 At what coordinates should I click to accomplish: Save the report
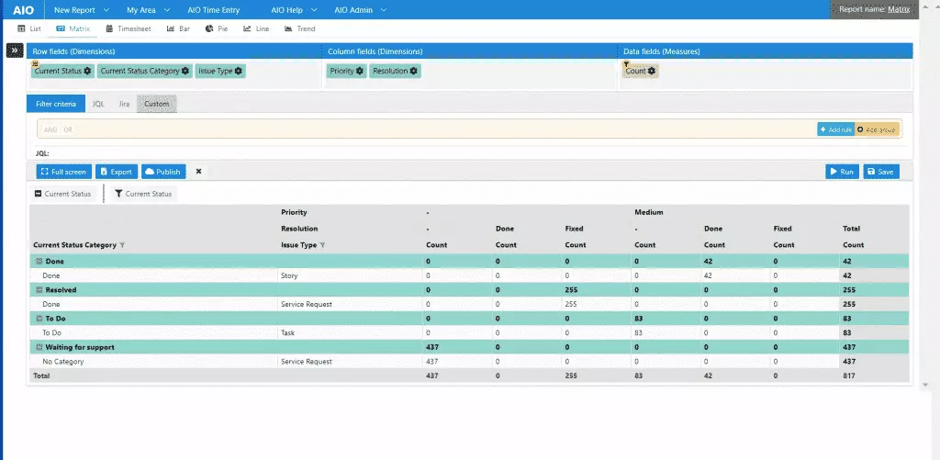[x=881, y=172]
